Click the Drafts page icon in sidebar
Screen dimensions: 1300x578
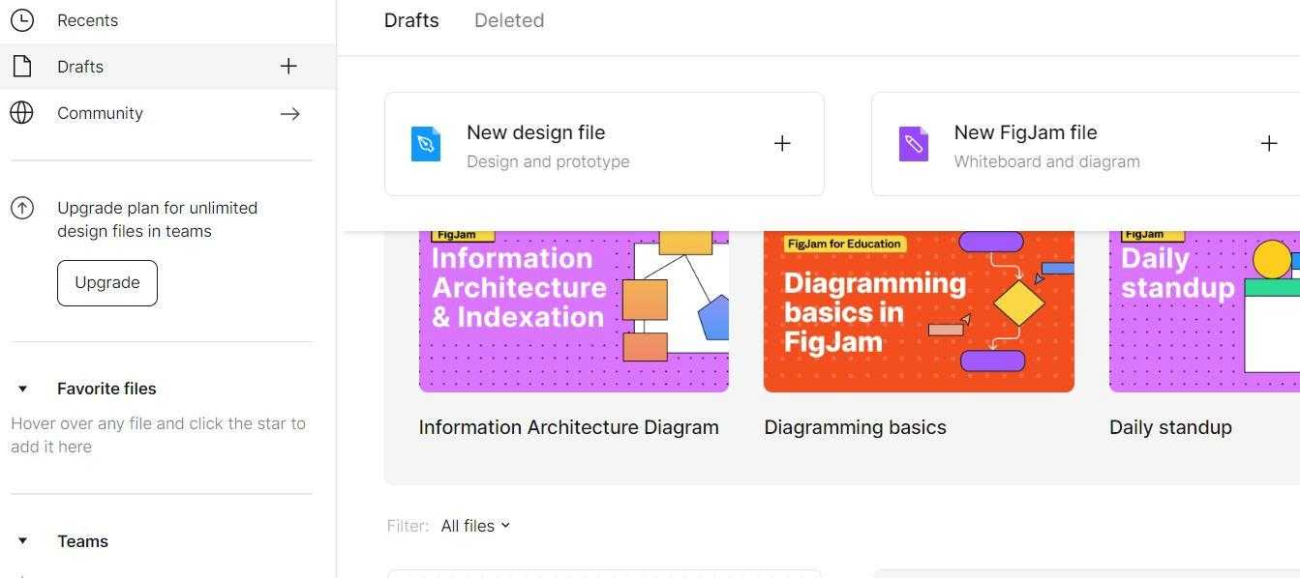[x=21, y=67]
